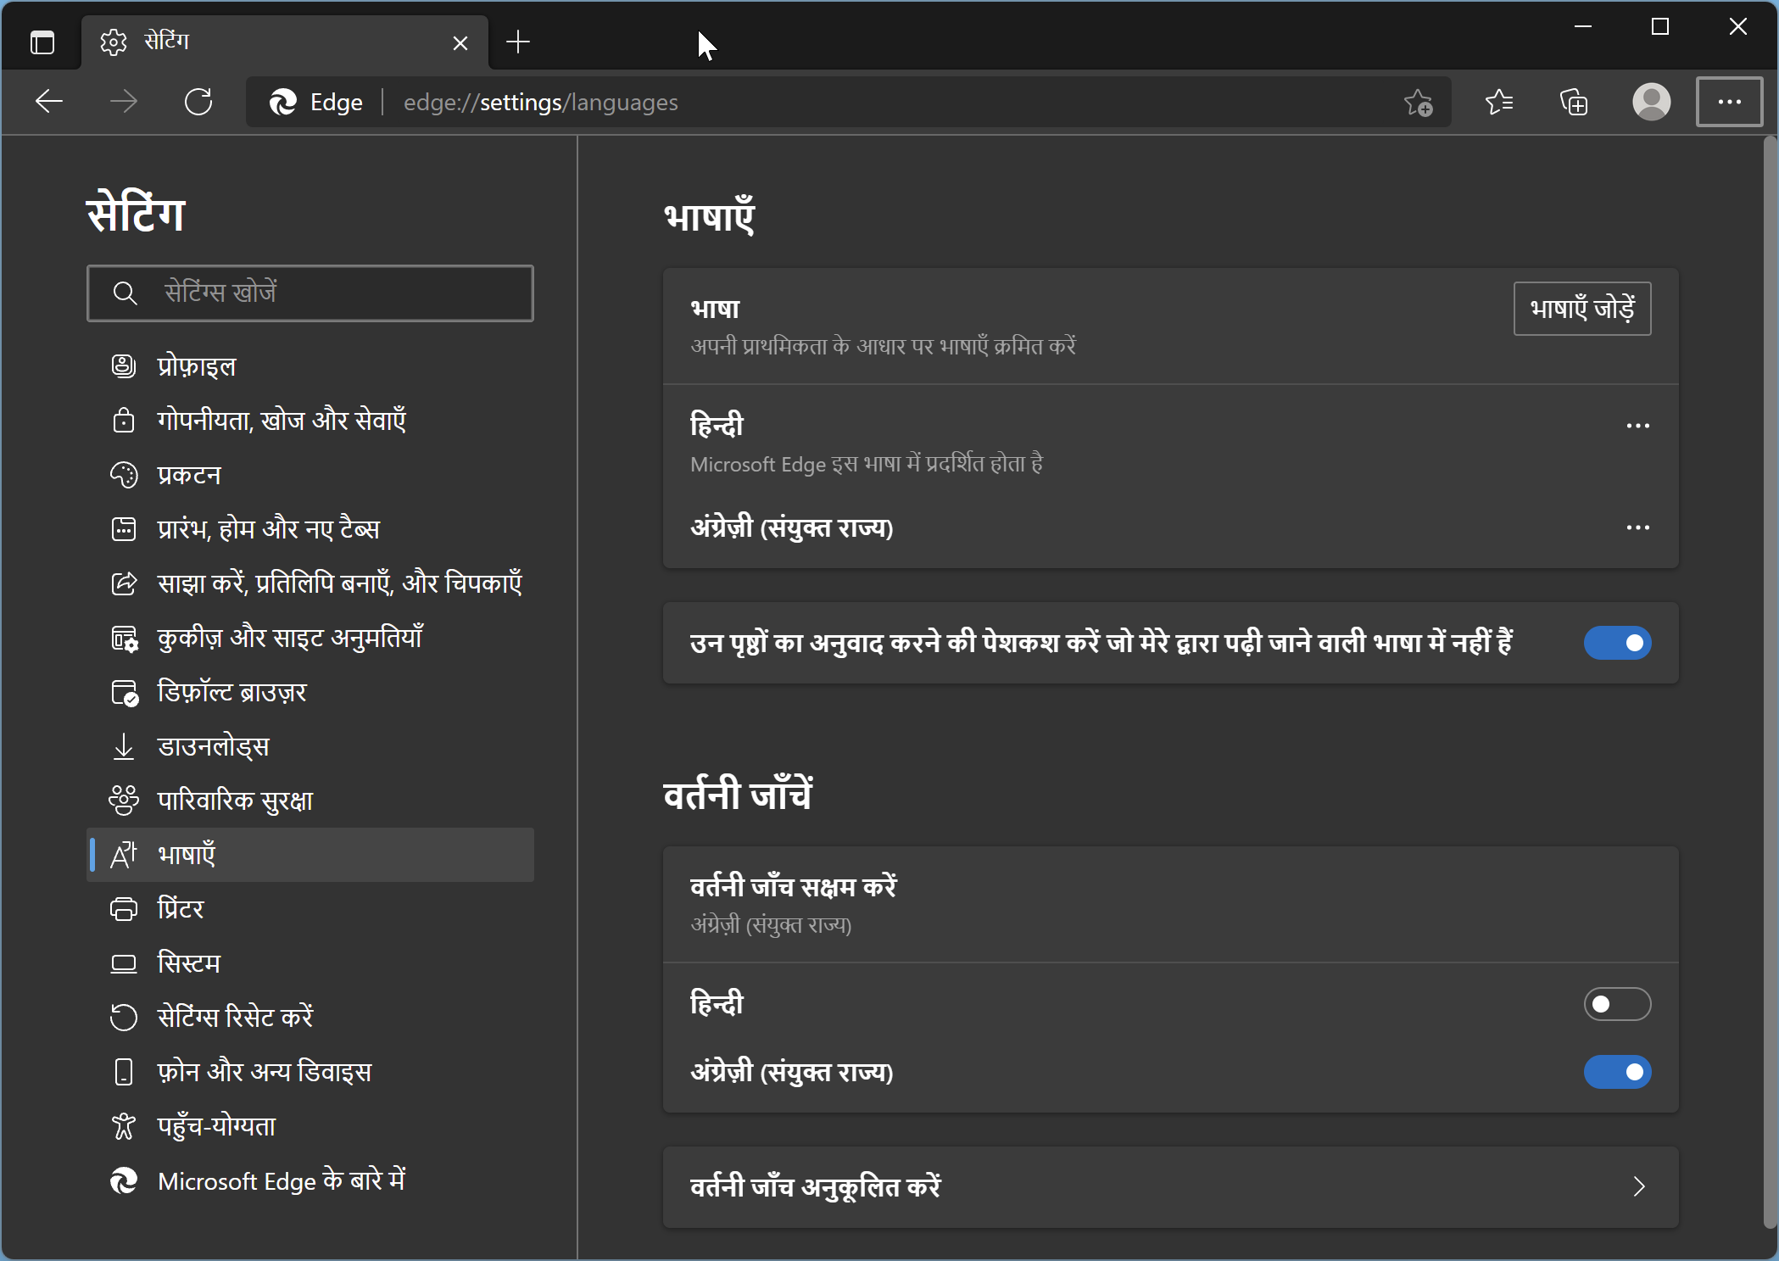Open the Collections icon
The height and width of the screenshot is (1261, 1779).
(x=1574, y=102)
